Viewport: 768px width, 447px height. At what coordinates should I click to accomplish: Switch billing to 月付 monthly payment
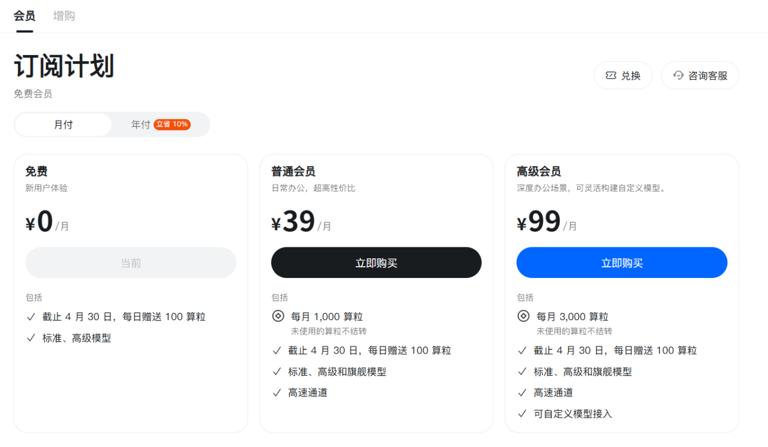[63, 125]
